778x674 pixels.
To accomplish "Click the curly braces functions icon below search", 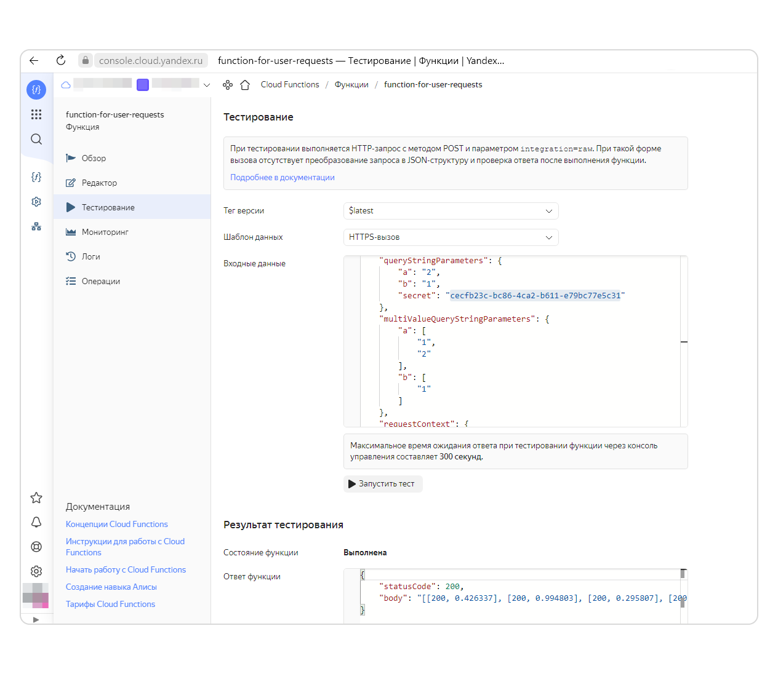I will pyautogui.click(x=36, y=177).
